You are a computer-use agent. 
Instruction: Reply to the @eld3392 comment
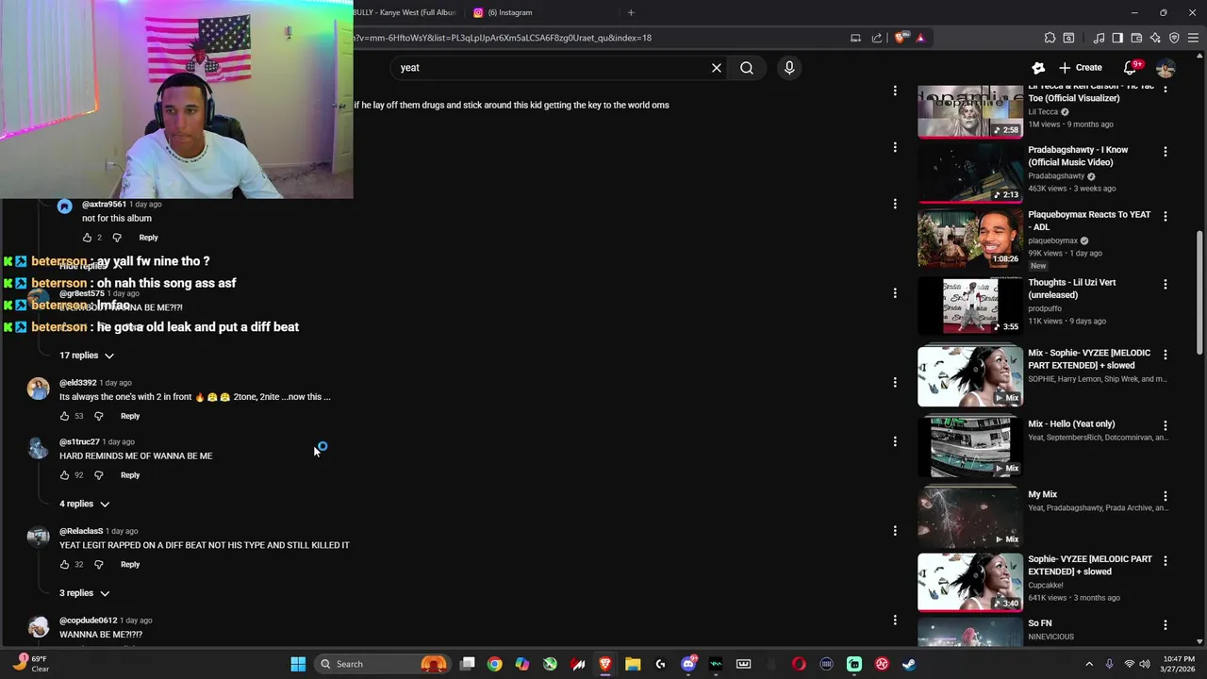[130, 416]
